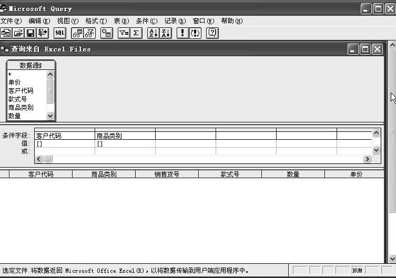Click the empty third criteria field cell

pos(186,136)
